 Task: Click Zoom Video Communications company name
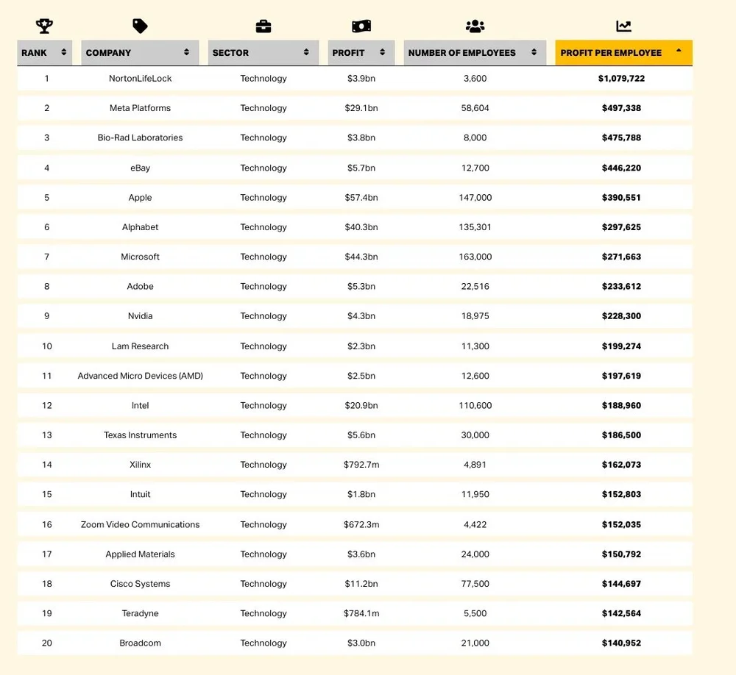pyautogui.click(x=140, y=524)
